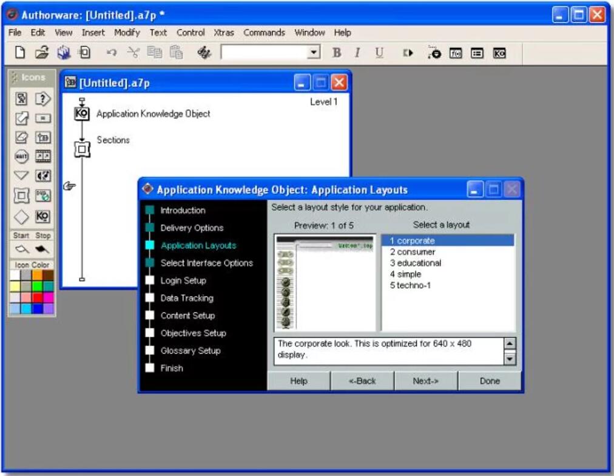Open the Modify menu

[127, 33]
